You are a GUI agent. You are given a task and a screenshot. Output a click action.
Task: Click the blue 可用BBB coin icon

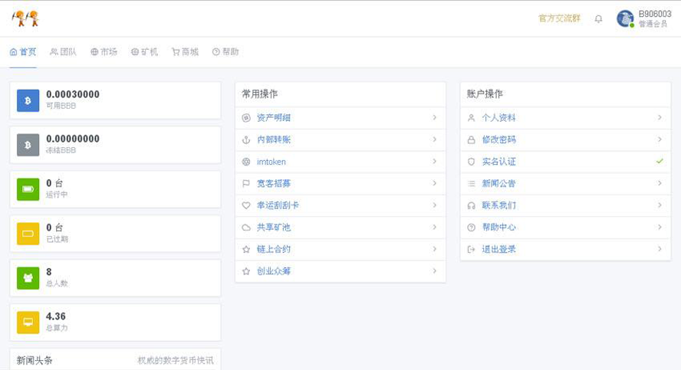pyautogui.click(x=28, y=100)
